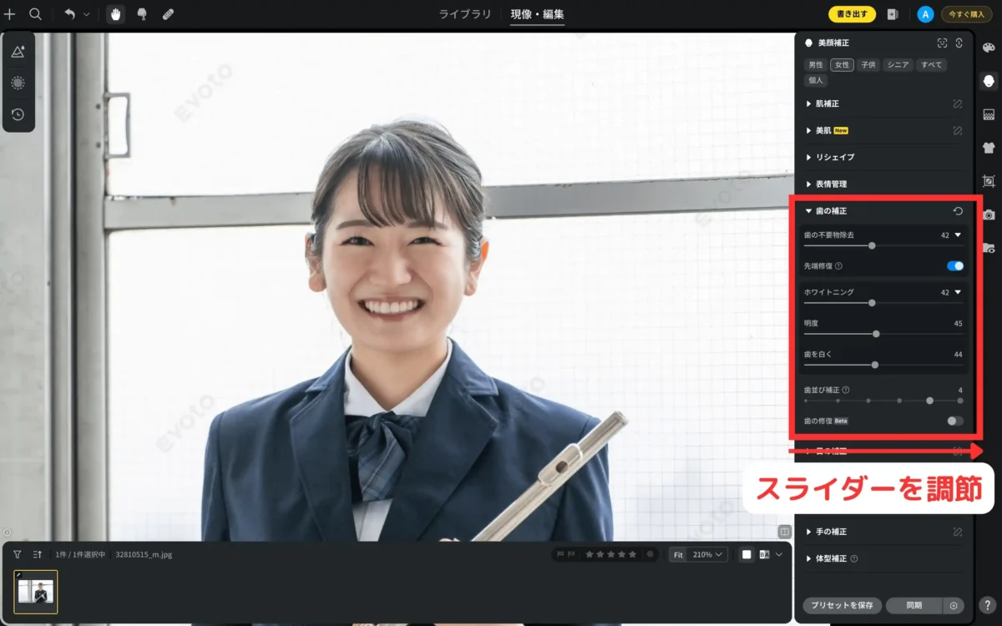Click the help question mark icon
Screen dimensions: 1002x626
pyautogui.click(x=987, y=606)
